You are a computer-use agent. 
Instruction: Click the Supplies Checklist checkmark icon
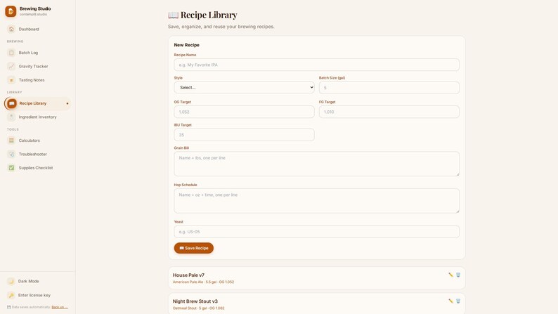pos(11,168)
